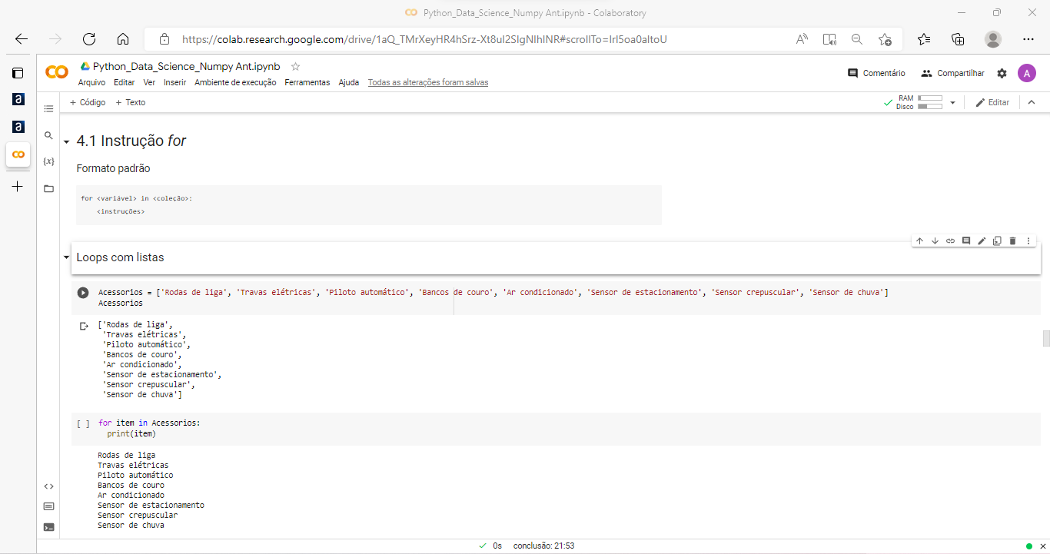Image resolution: width=1050 pixels, height=554 pixels.
Task: Add a comment to the cell
Action: (966, 241)
